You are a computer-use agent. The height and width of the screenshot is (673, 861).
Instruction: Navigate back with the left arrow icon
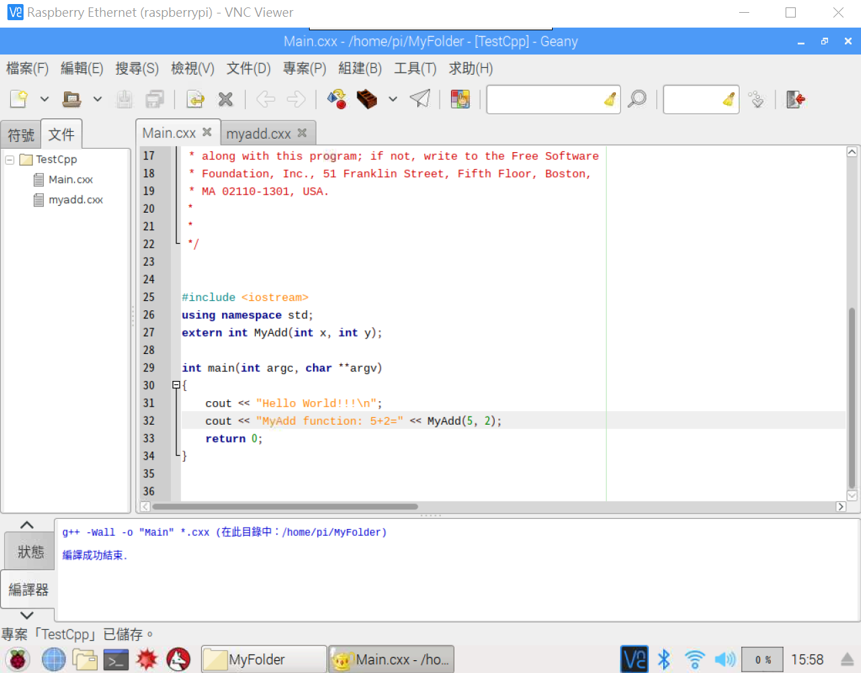tap(266, 99)
